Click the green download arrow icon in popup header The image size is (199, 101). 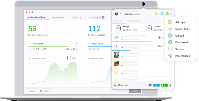pos(167,14)
